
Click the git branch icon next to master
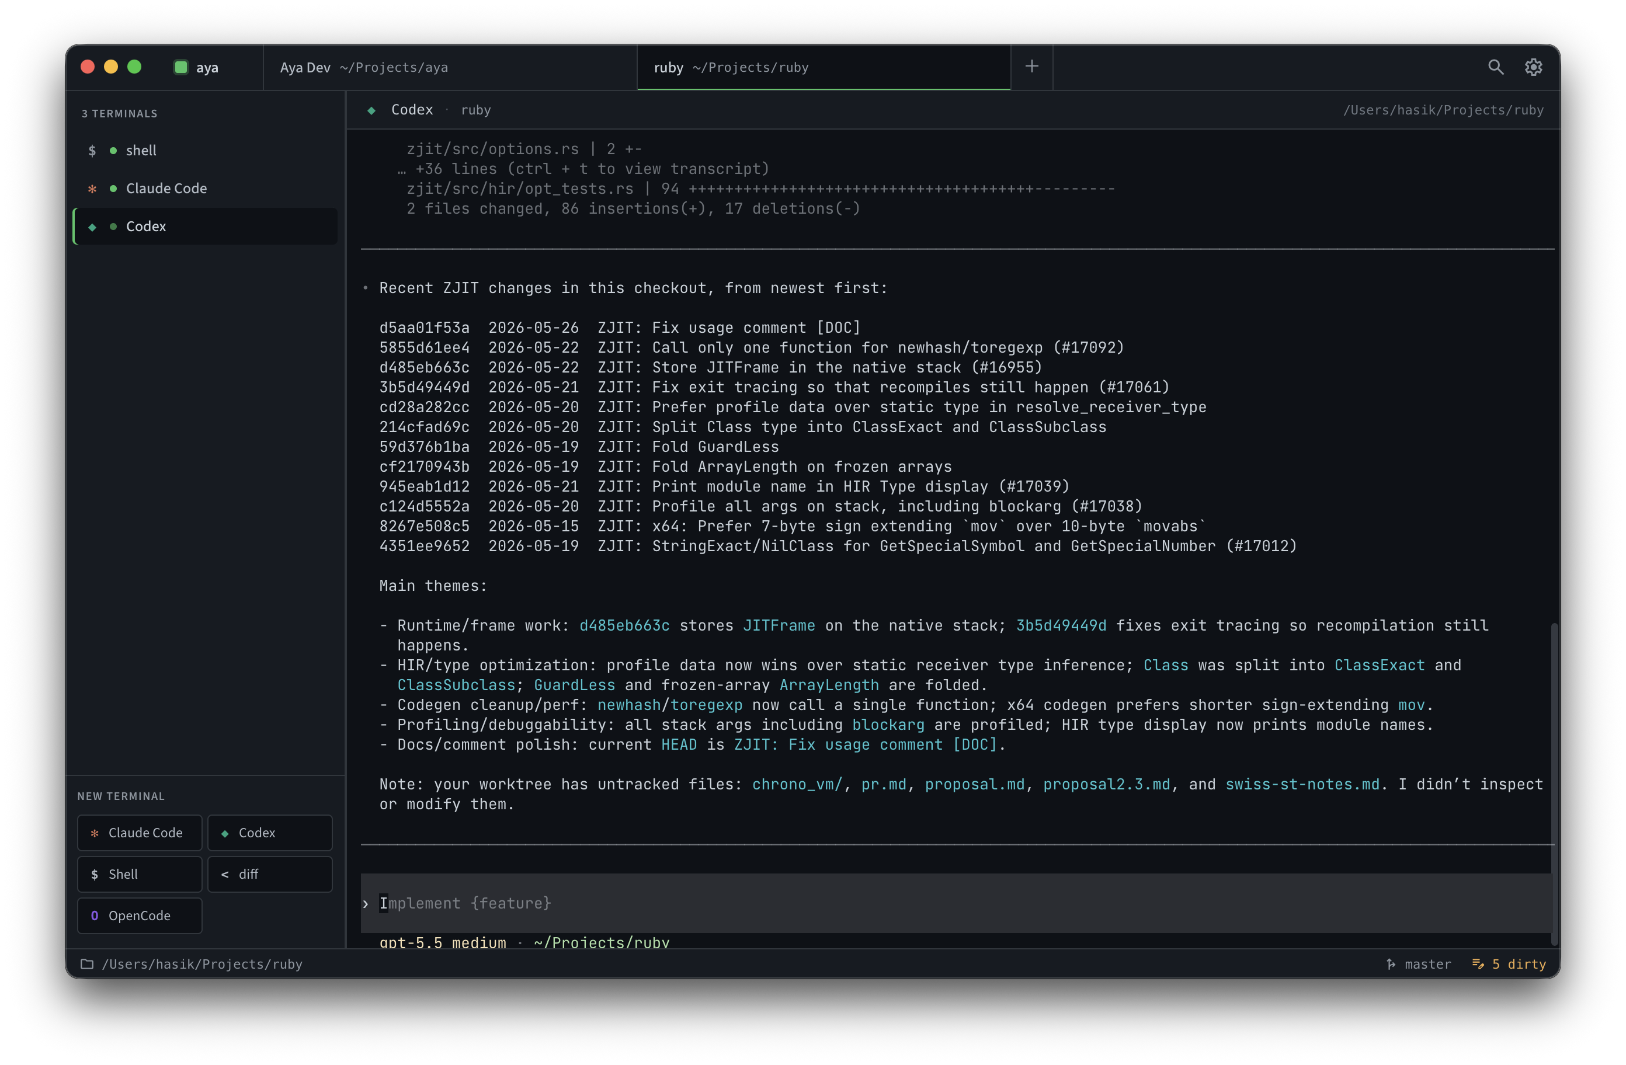tap(1391, 964)
